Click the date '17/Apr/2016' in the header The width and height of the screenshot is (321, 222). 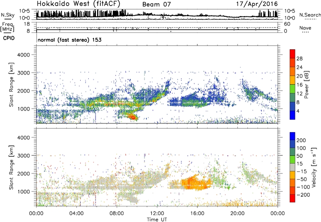(x=257, y=4)
